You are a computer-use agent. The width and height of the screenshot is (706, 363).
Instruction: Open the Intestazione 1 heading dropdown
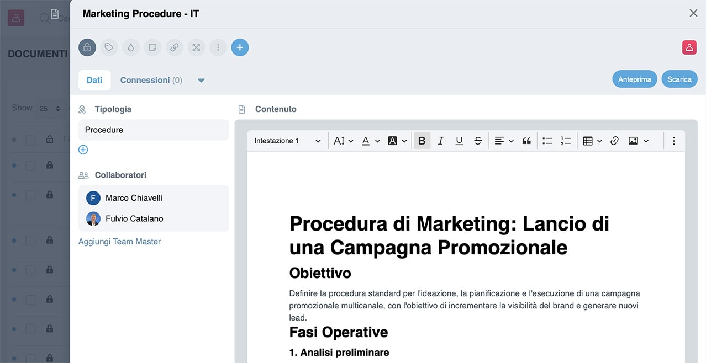287,141
